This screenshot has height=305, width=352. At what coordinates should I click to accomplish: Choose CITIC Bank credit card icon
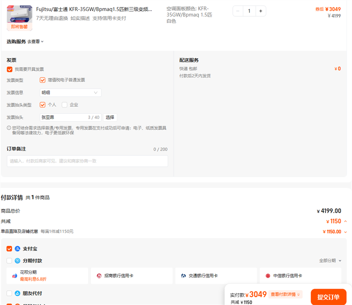click(x=268, y=276)
